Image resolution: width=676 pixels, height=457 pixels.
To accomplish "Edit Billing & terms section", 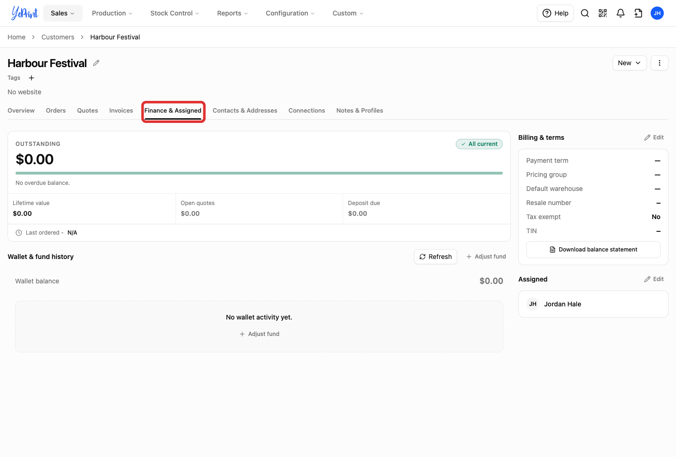I will pyautogui.click(x=654, y=137).
